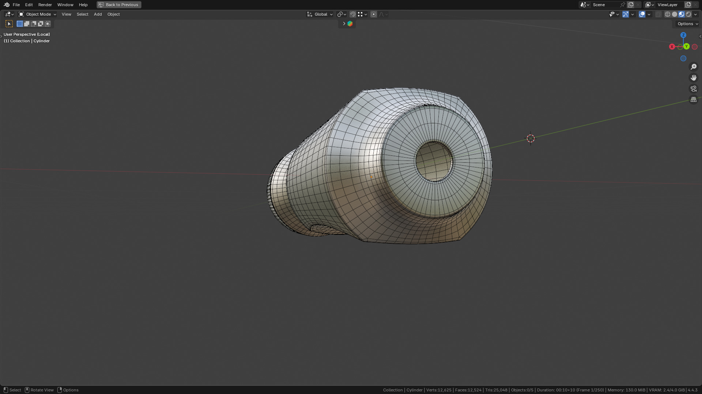Open the snapping options dropdown
This screenshot has width=702, height=394.
pos(363,14)
